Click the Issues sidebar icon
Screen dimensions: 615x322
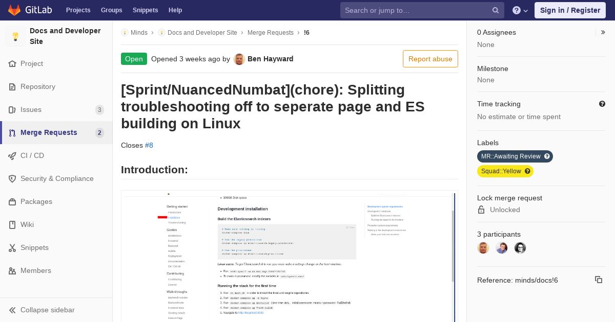coord(12,110)
